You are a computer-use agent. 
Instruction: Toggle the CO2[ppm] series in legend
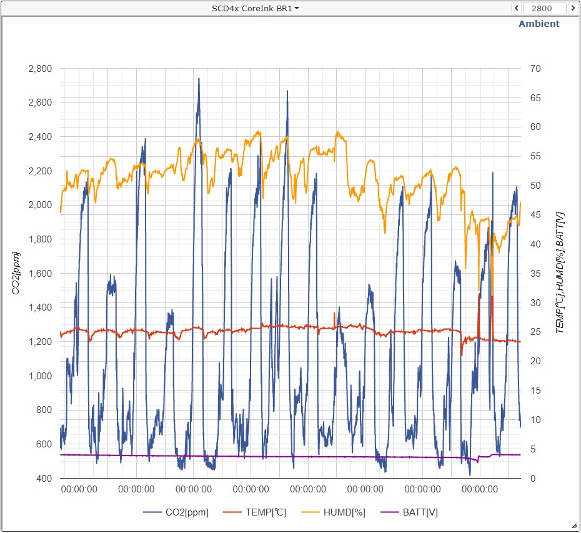[187, 512]
